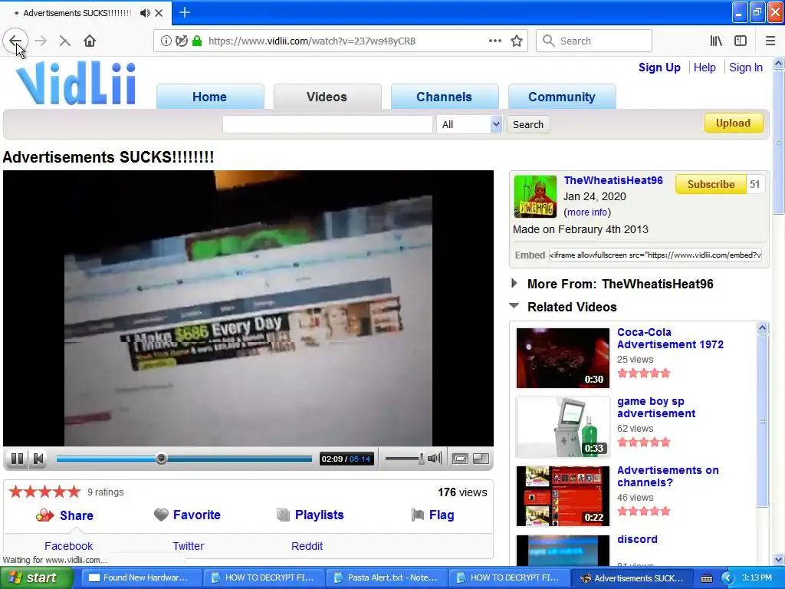Open the Windows start button
This screenshot has height=589, width=785.
coord(36,578)
